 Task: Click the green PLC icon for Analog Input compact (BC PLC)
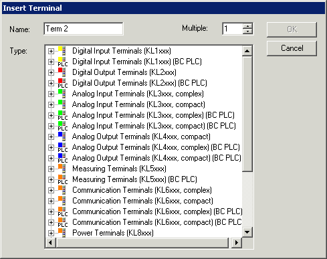[x=62, y=126]
